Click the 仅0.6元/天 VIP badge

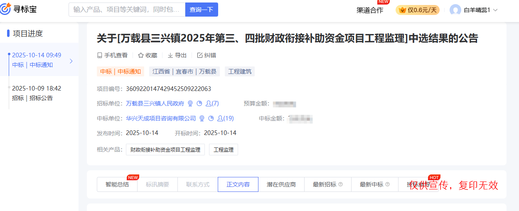point(418,10)
